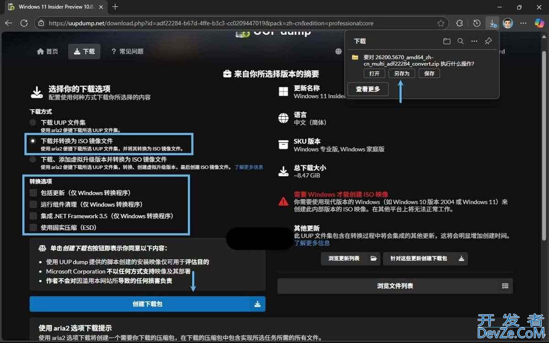
Task: Click 打开 in the download prompt
Action: pos(374,73)
